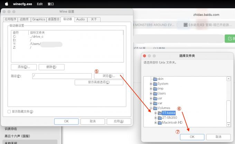Click the 删除(R) button
The width and height of the screenshot is (235, 144).
[51, 67]
